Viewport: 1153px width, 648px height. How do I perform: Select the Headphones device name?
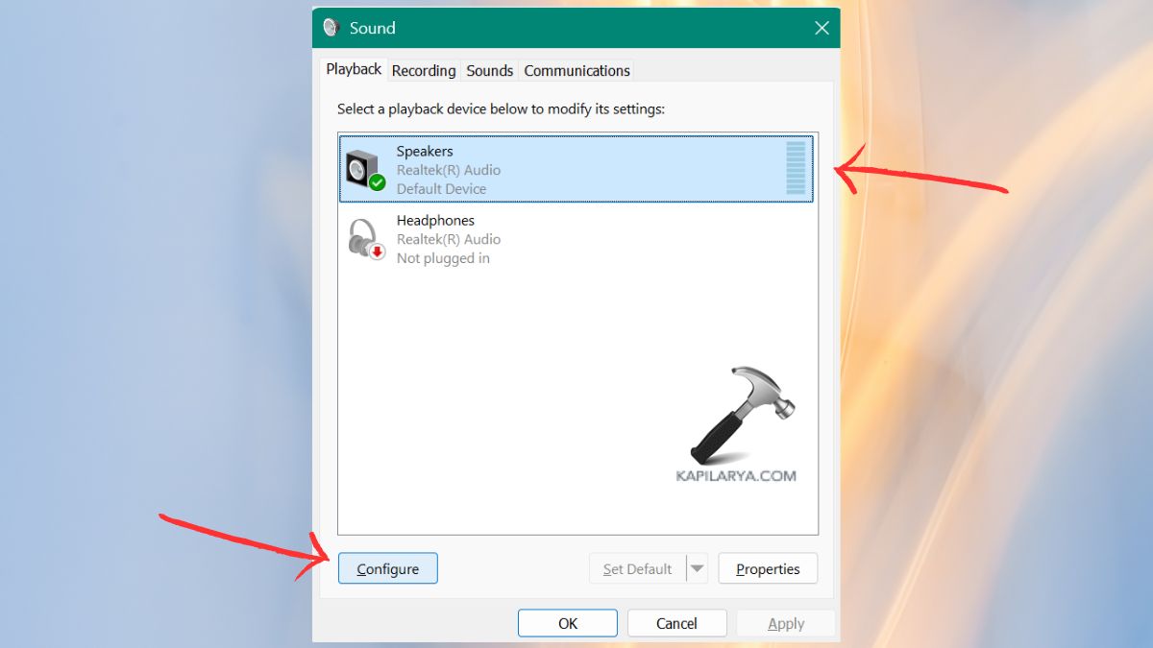tap(435, 221)
